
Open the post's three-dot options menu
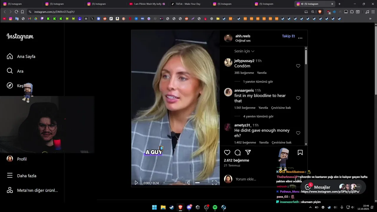tap(300, 38)
